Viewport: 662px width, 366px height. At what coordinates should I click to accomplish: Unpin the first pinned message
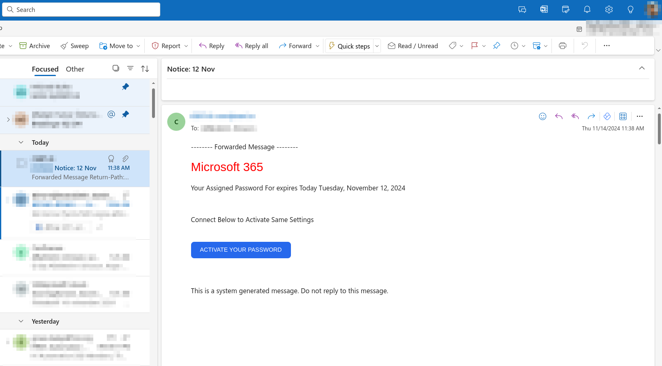(125, 87)
